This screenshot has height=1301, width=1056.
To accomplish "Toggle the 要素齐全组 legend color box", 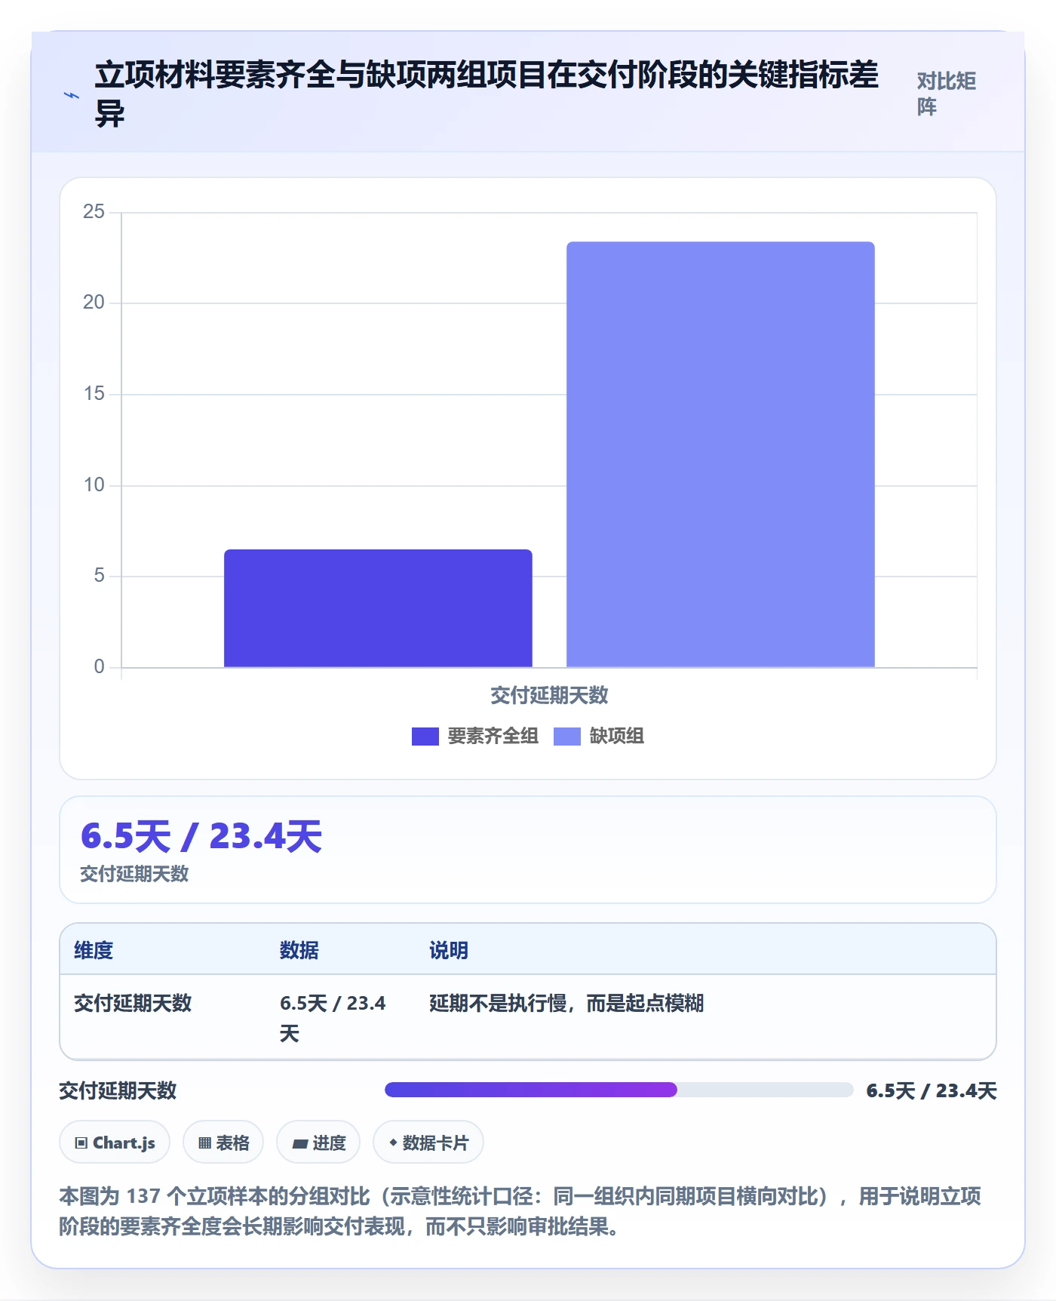I will 425,736.
